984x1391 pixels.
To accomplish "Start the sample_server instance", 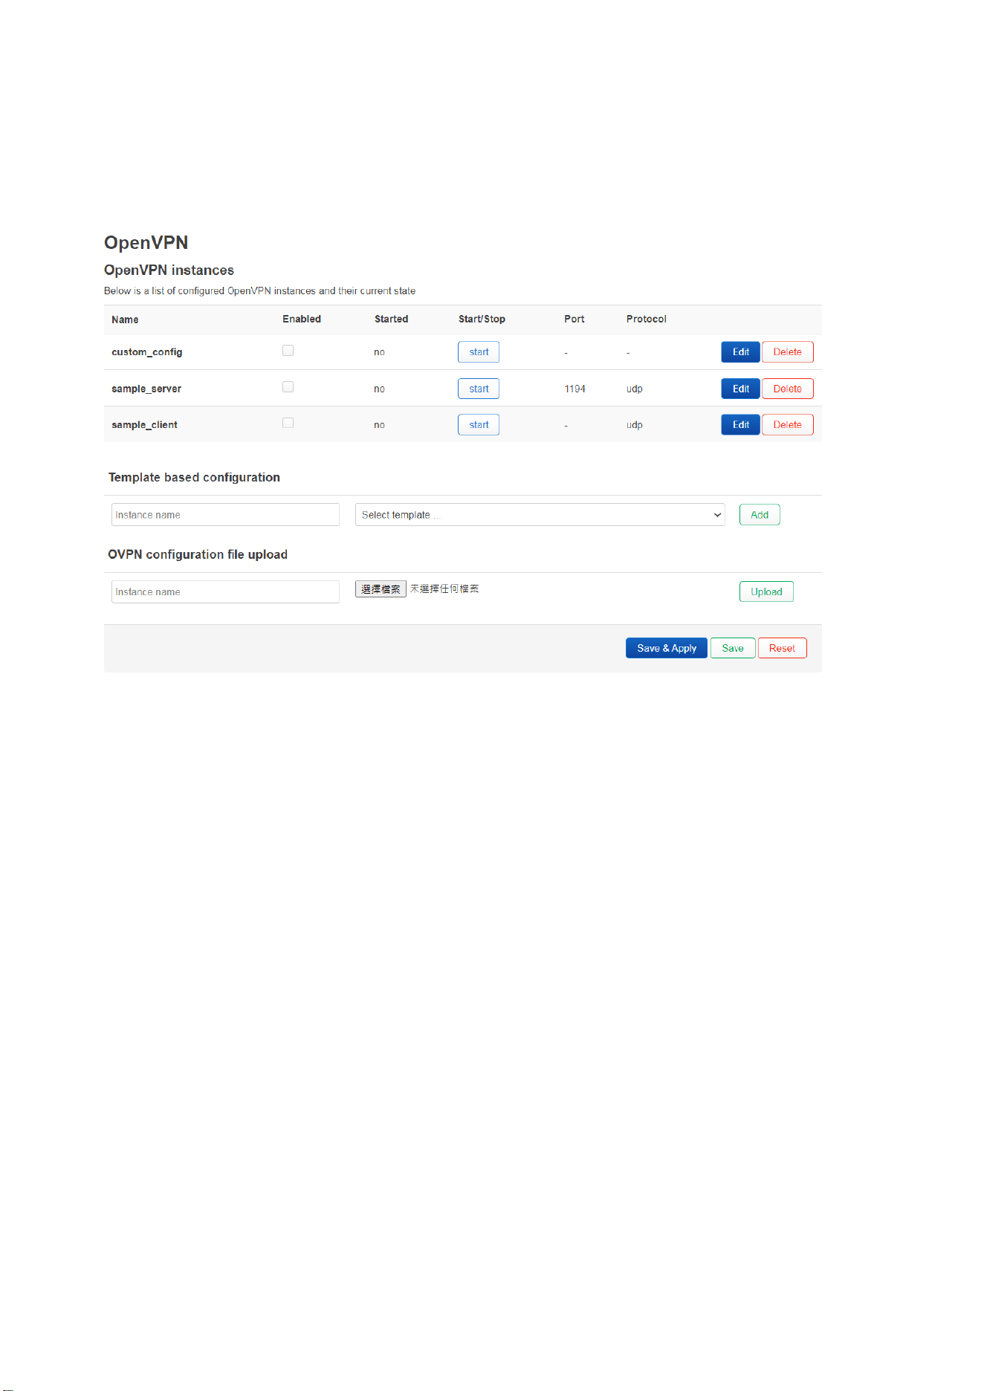I will click(x=479, y=389).
